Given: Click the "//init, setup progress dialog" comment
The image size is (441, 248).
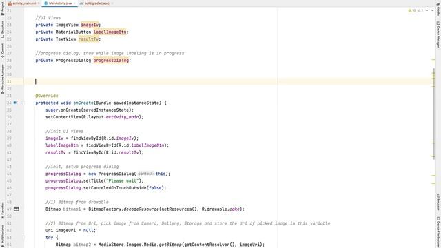Looking at the screenshot, I should click(82, 167).
